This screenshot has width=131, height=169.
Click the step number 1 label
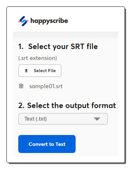[x=21, y=47]
